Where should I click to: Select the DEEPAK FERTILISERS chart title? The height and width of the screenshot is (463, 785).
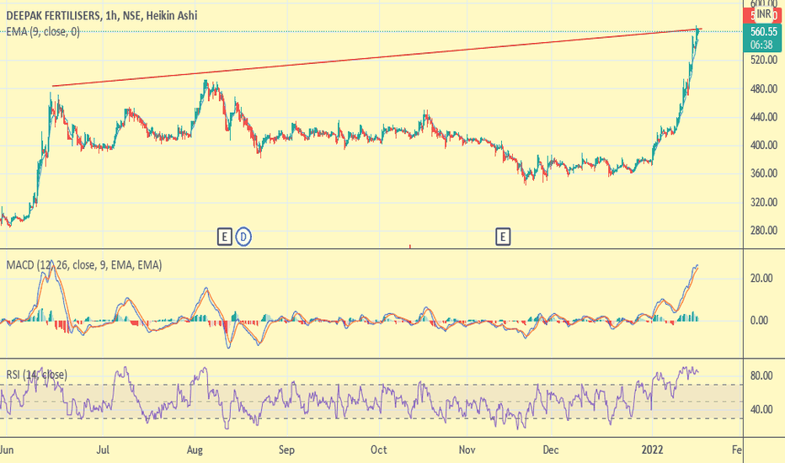pyautogui.click(x=102, y=15)
